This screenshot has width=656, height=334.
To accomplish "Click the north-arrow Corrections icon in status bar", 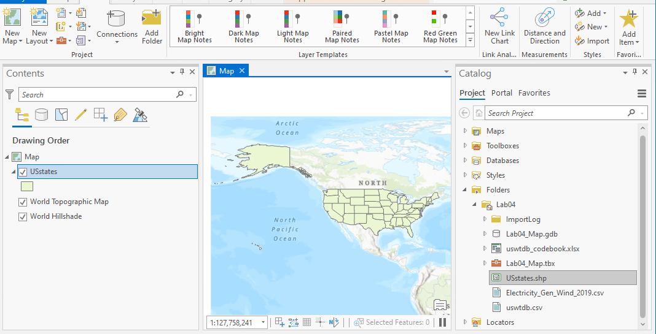I will click(334, 322).
